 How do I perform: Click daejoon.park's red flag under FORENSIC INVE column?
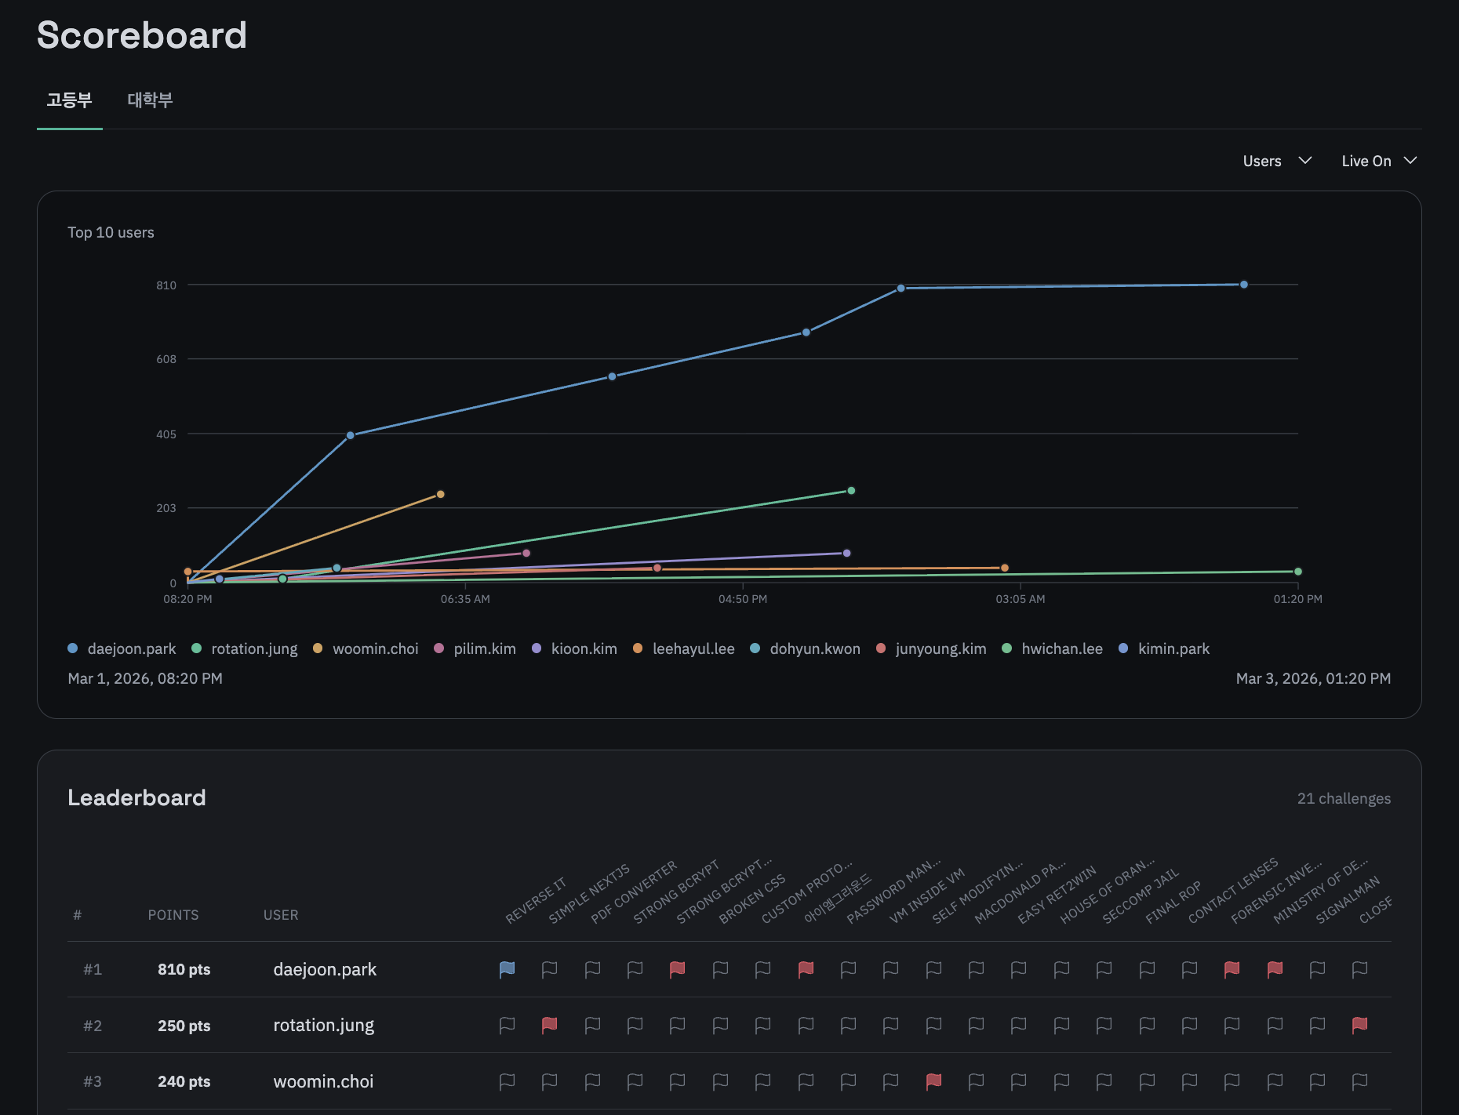[x=1232, y=969]
